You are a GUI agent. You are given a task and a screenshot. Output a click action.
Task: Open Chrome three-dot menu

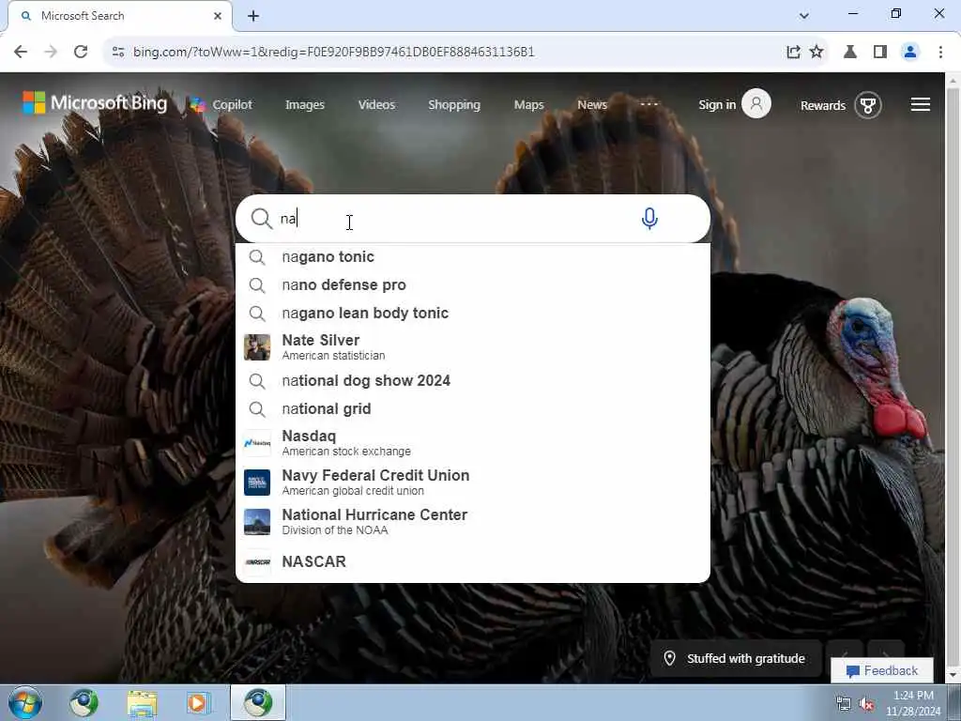[940, 53]
